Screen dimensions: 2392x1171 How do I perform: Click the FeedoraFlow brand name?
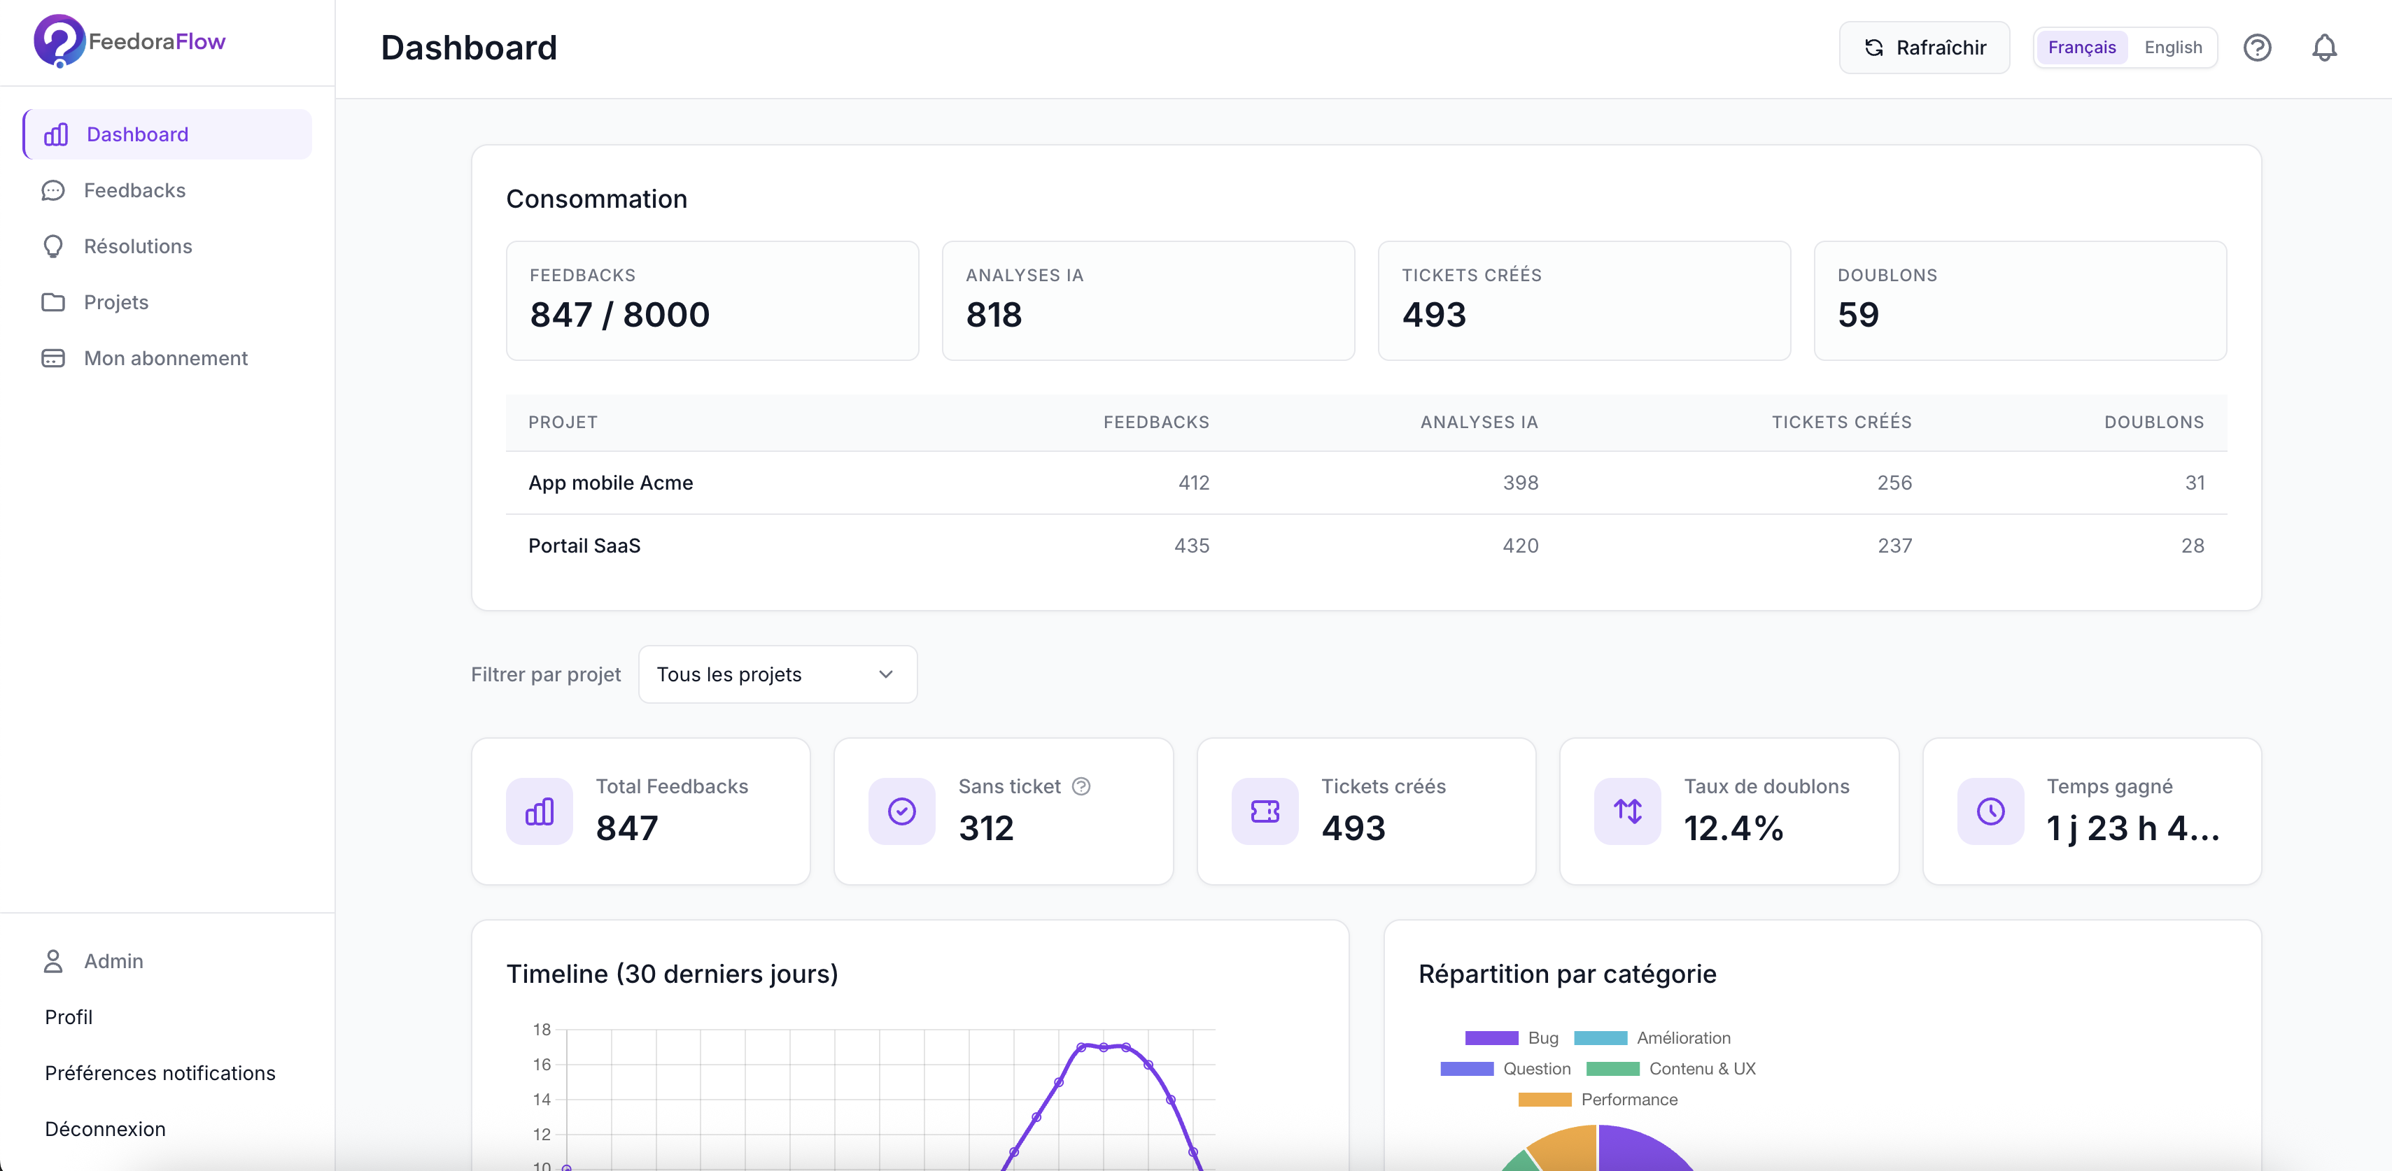coord(157,42)
